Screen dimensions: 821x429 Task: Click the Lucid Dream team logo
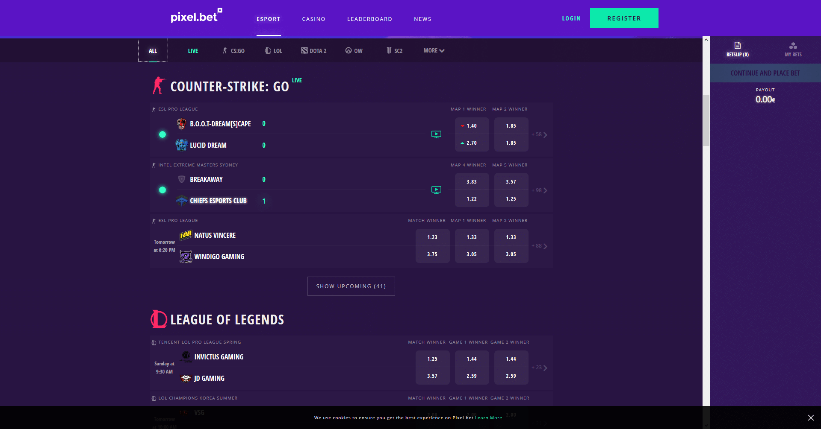(182, 145)
